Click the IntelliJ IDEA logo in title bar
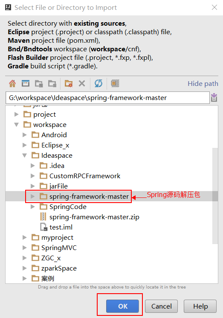This screenshot has width=223, height=318. tap(8, 8)
